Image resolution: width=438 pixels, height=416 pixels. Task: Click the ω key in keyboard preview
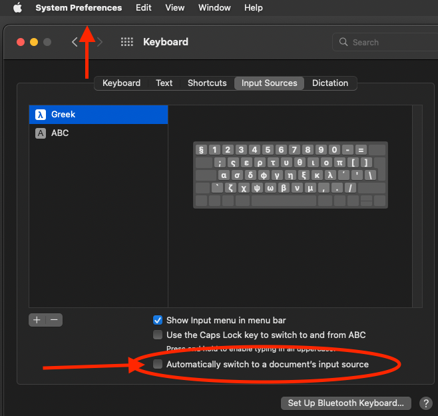[x=270, y=188]
